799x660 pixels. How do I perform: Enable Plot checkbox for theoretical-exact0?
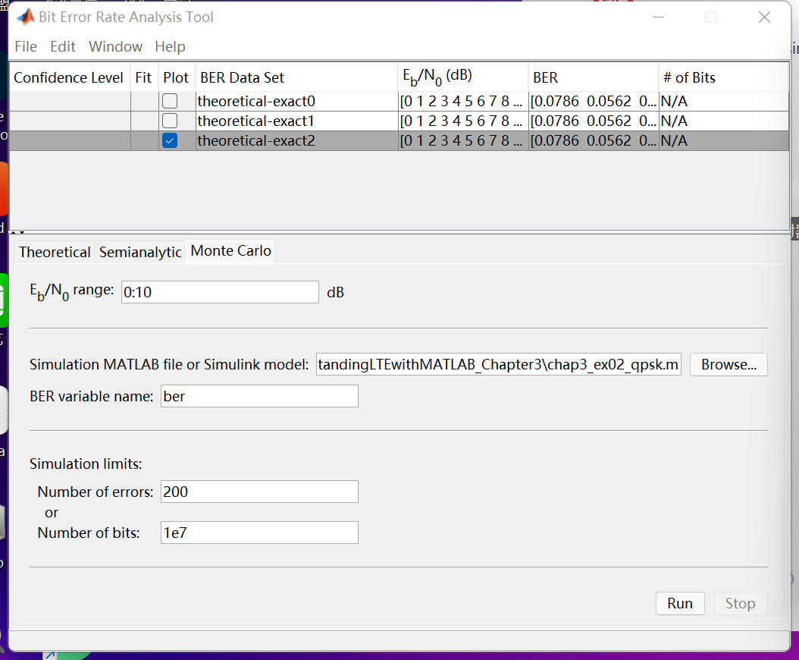tap(170, 101)
